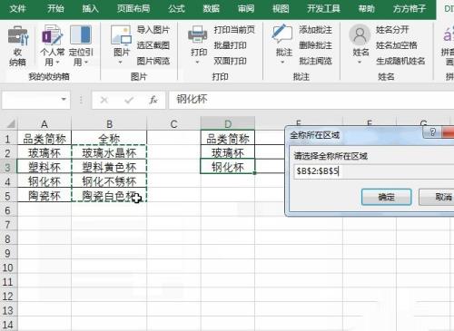Viewport: 454px width, 331px height.
Task: Switch to the 公式 tab
Action: [176, 8]
